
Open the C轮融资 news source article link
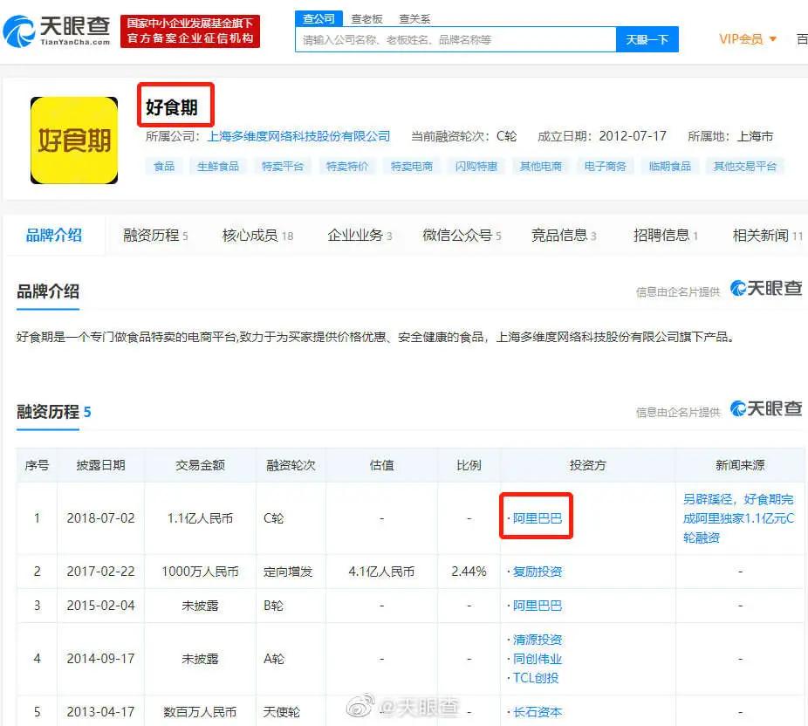[x=740, y=517]
